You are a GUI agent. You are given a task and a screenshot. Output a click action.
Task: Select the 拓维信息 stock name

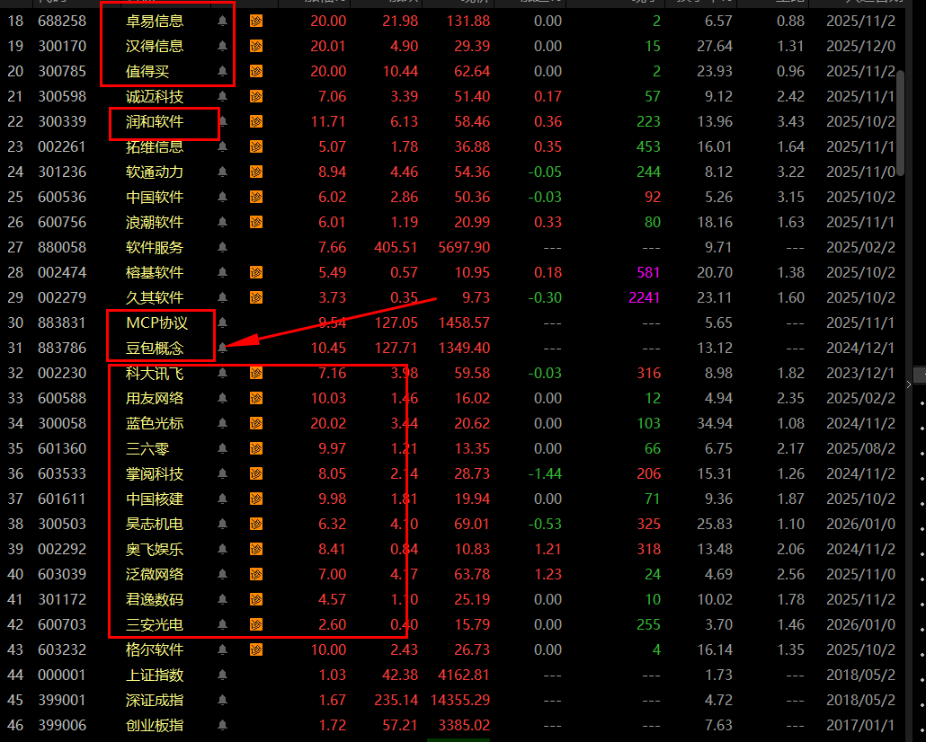click(155, 147)
